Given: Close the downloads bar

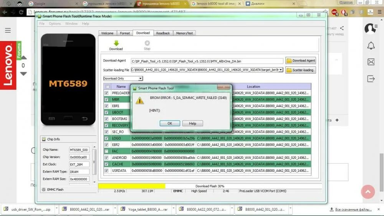Looking at the screenshot, I should [379, 209].
